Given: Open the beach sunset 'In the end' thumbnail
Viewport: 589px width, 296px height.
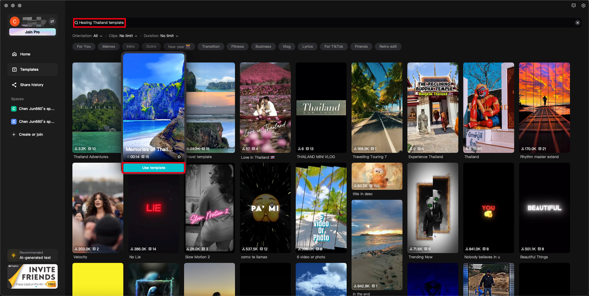Looking at the screenshot, I should (377, 245).
